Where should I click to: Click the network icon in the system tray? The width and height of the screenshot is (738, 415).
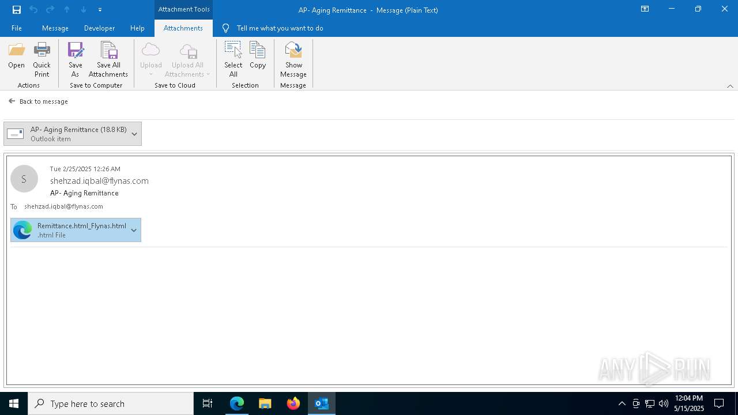(x=650, y=403)
